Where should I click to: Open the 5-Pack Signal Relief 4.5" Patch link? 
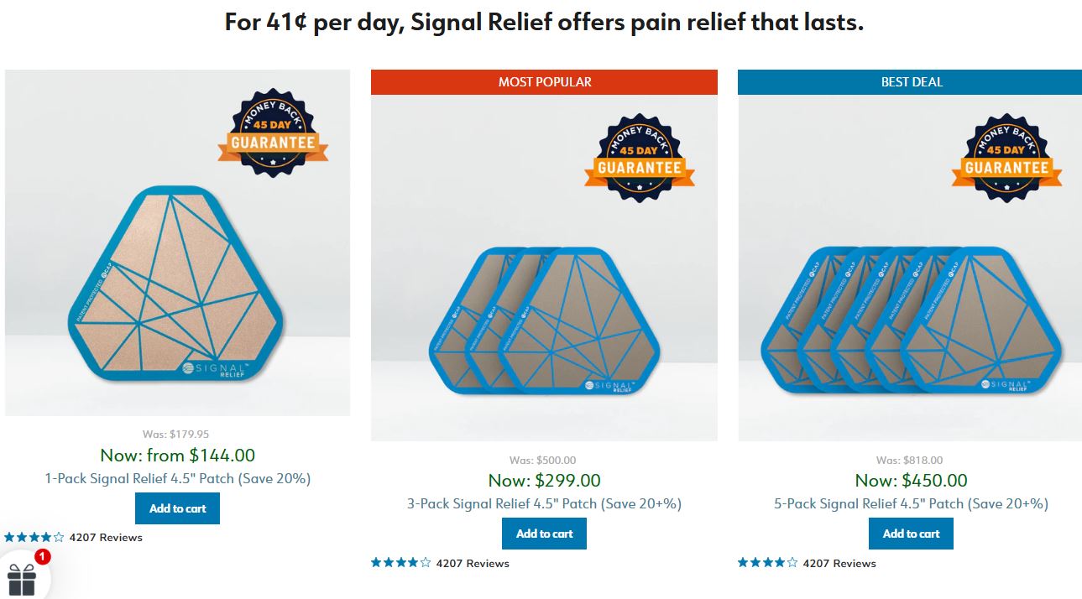(x=911, y=503)
